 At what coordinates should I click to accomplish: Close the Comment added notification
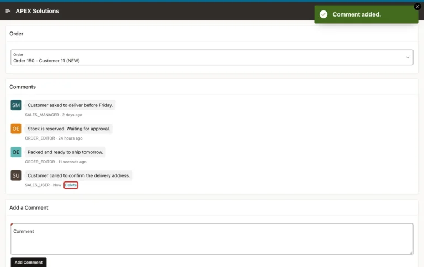coord(417,7)
